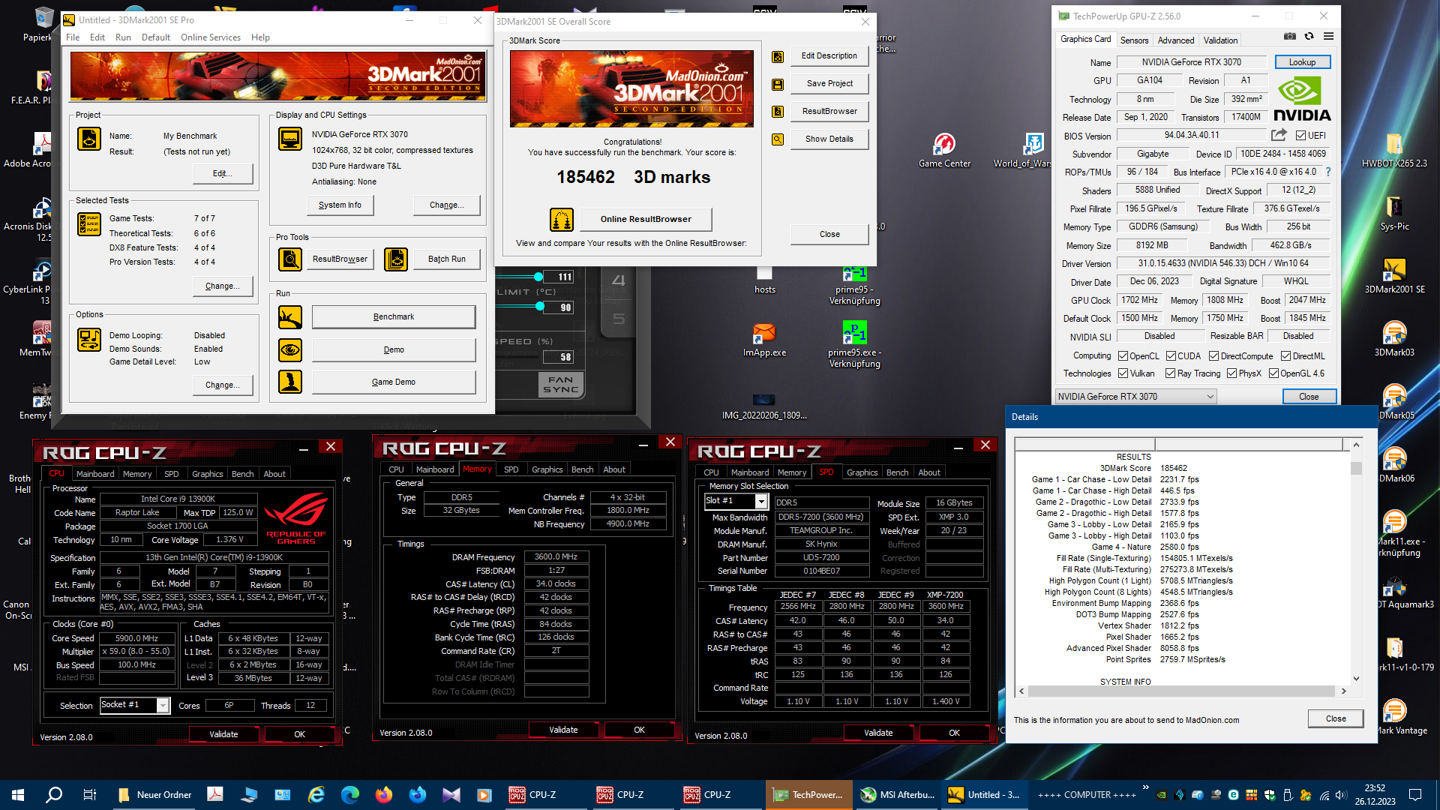Close the Details window with Close button
Image resolution: width=1440 pixels, height=810 pixels.
point(1336,718)
